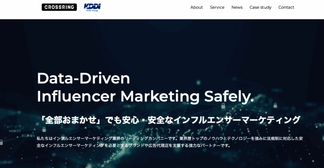Screen dimensions: 324x168
Task: Go to the Service menu item
Action: click(x=217, y=8)
